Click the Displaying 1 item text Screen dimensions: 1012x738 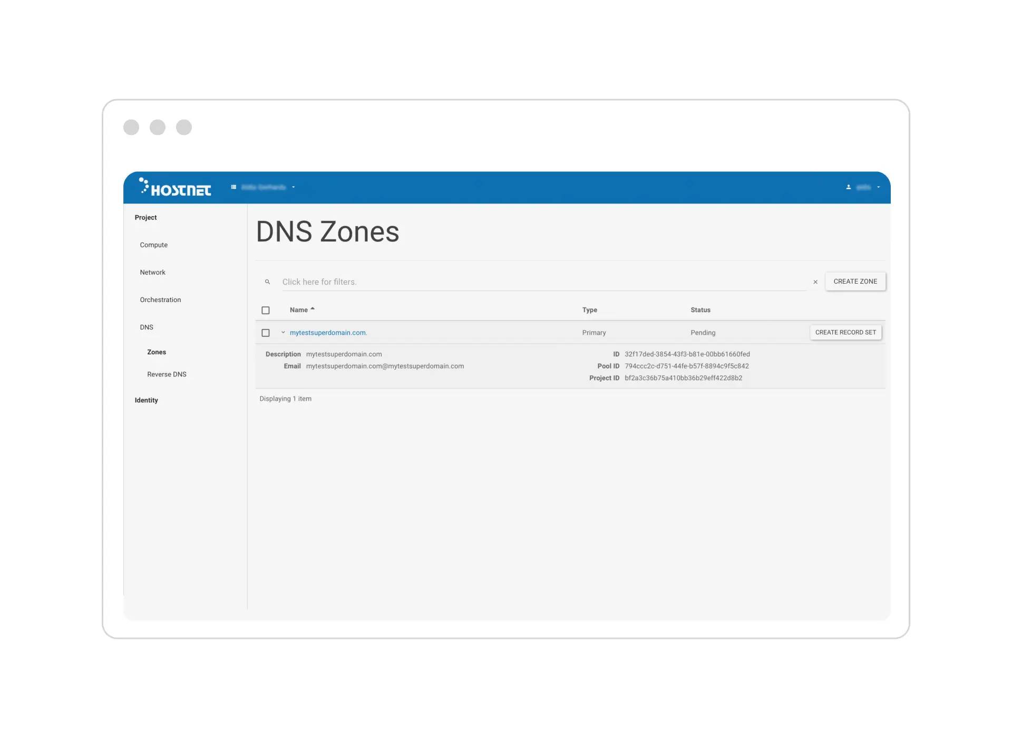pyautogui.click(x=285, y=399)
